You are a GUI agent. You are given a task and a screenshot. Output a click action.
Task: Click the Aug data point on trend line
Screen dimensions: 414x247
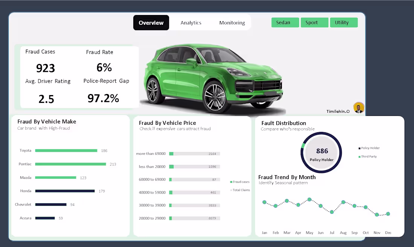pos(343,202)
